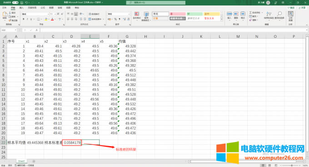
Task: Click the Share button
Action: tap(302, 8)
